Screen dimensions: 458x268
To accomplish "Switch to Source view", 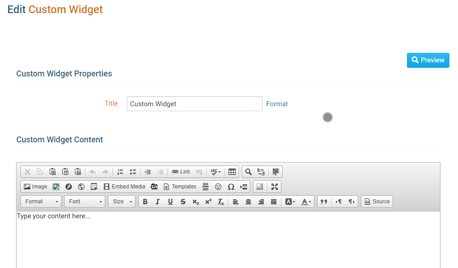I will pos(377,202).
